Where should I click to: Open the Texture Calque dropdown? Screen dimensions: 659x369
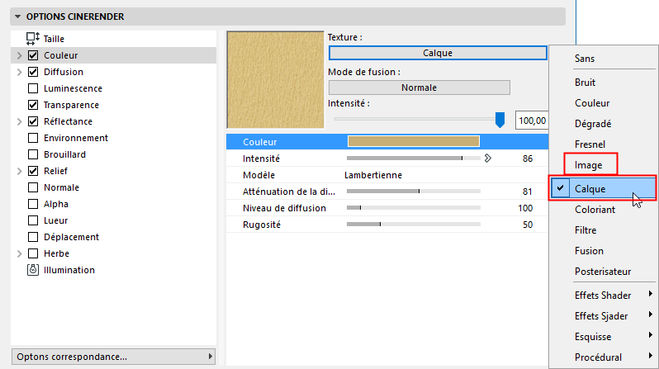pyautogui.click(x=438, y=53)
